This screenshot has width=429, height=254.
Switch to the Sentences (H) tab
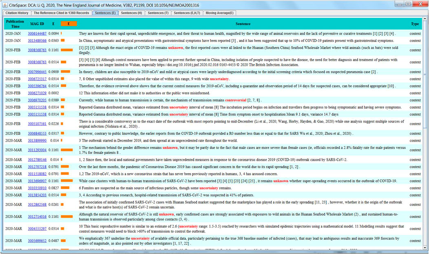click(131, 13)
